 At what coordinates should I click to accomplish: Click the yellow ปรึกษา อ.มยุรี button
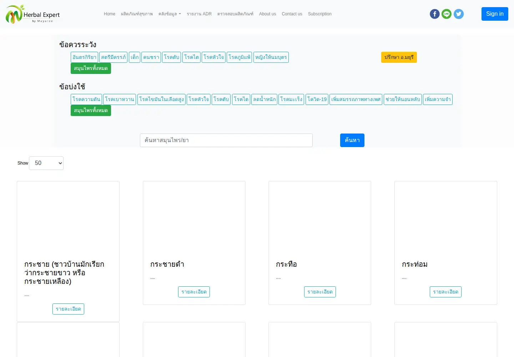pyautogui.click(x=399, y=57)
